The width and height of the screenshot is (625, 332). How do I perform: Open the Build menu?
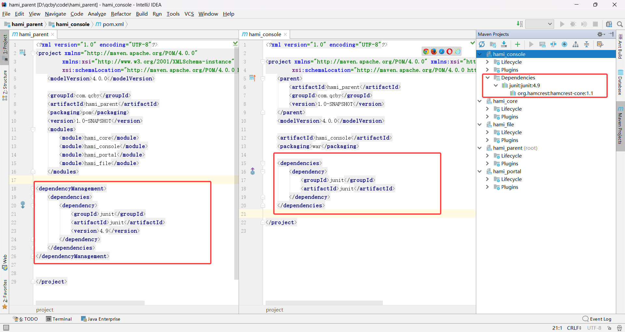pyautogui.click(x=142, y=14)
